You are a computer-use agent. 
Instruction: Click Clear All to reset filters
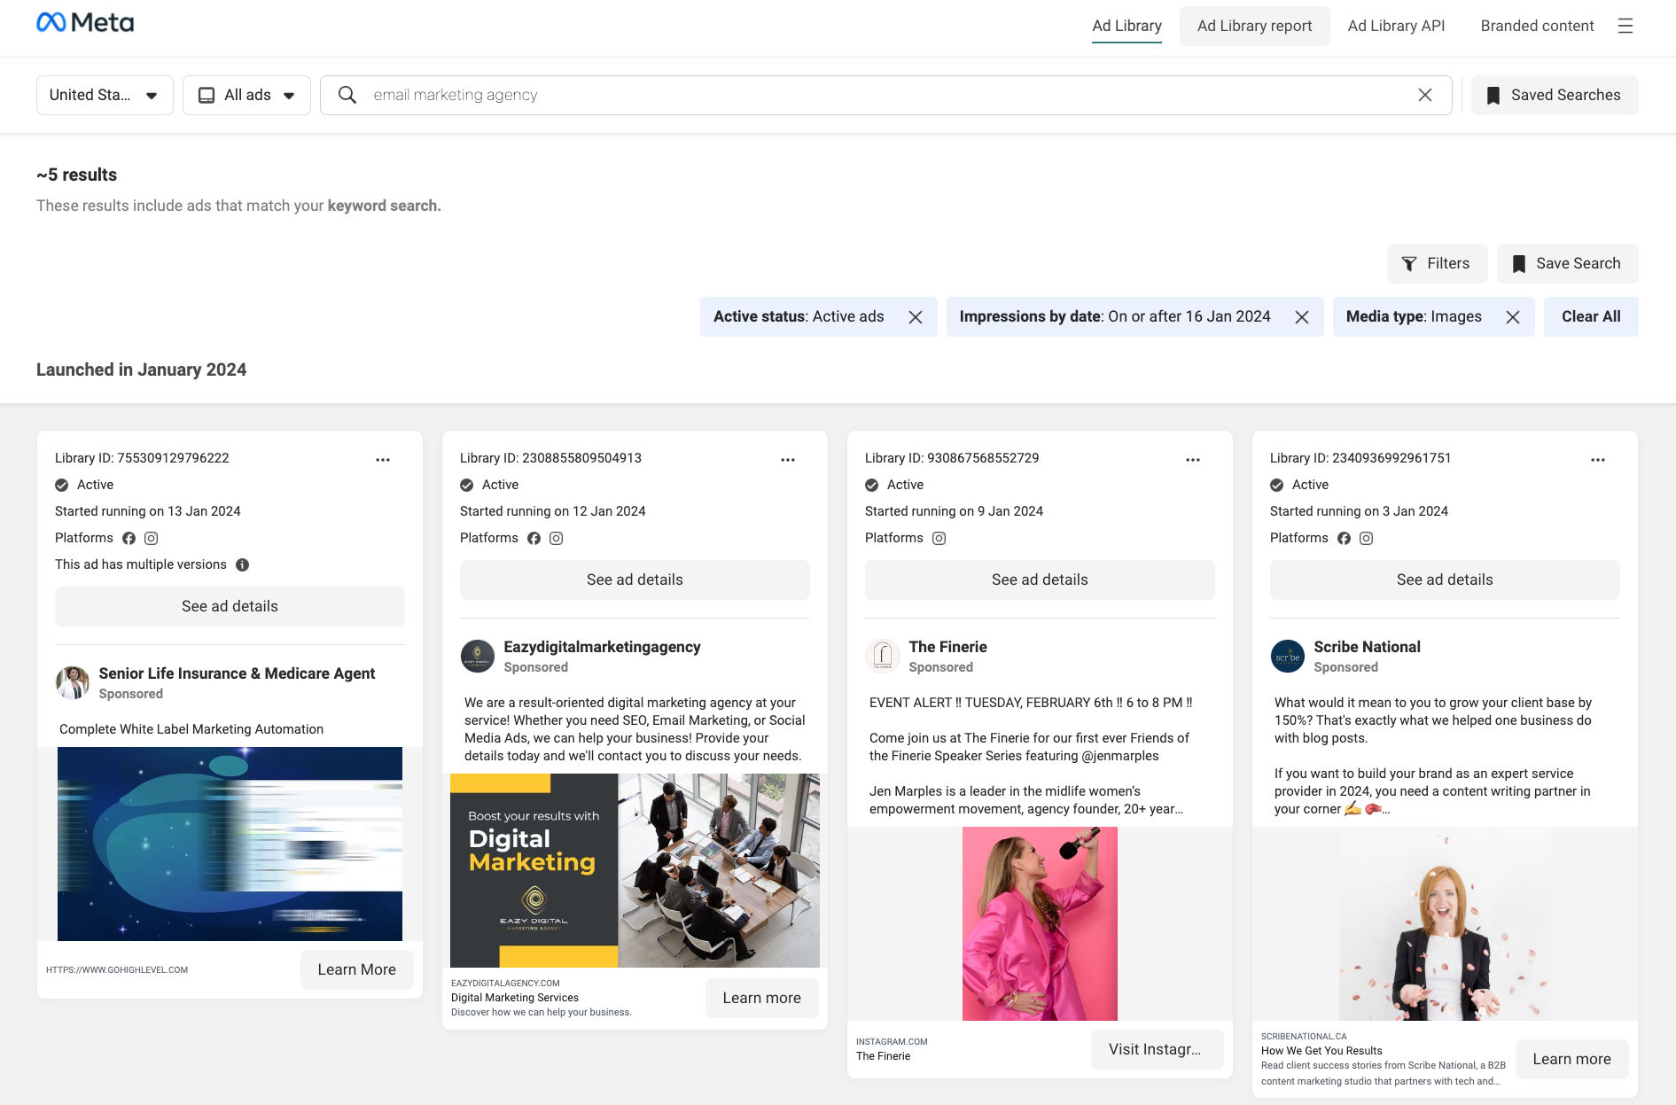(x=1590, y=316)
